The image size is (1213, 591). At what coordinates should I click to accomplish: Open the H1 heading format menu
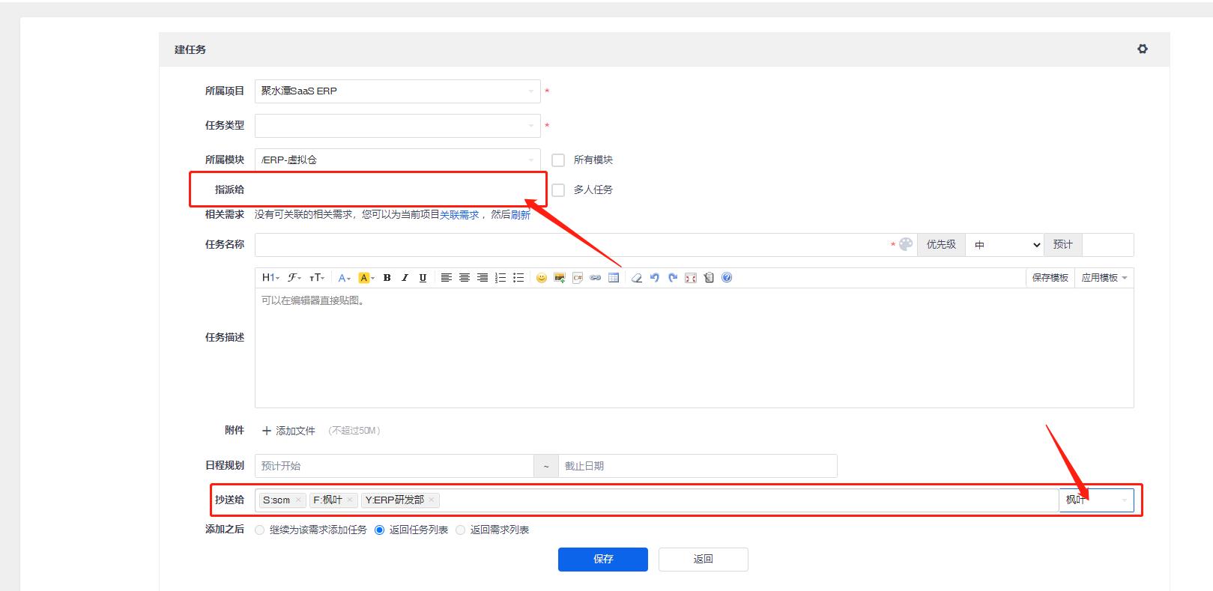coord(270,278)
